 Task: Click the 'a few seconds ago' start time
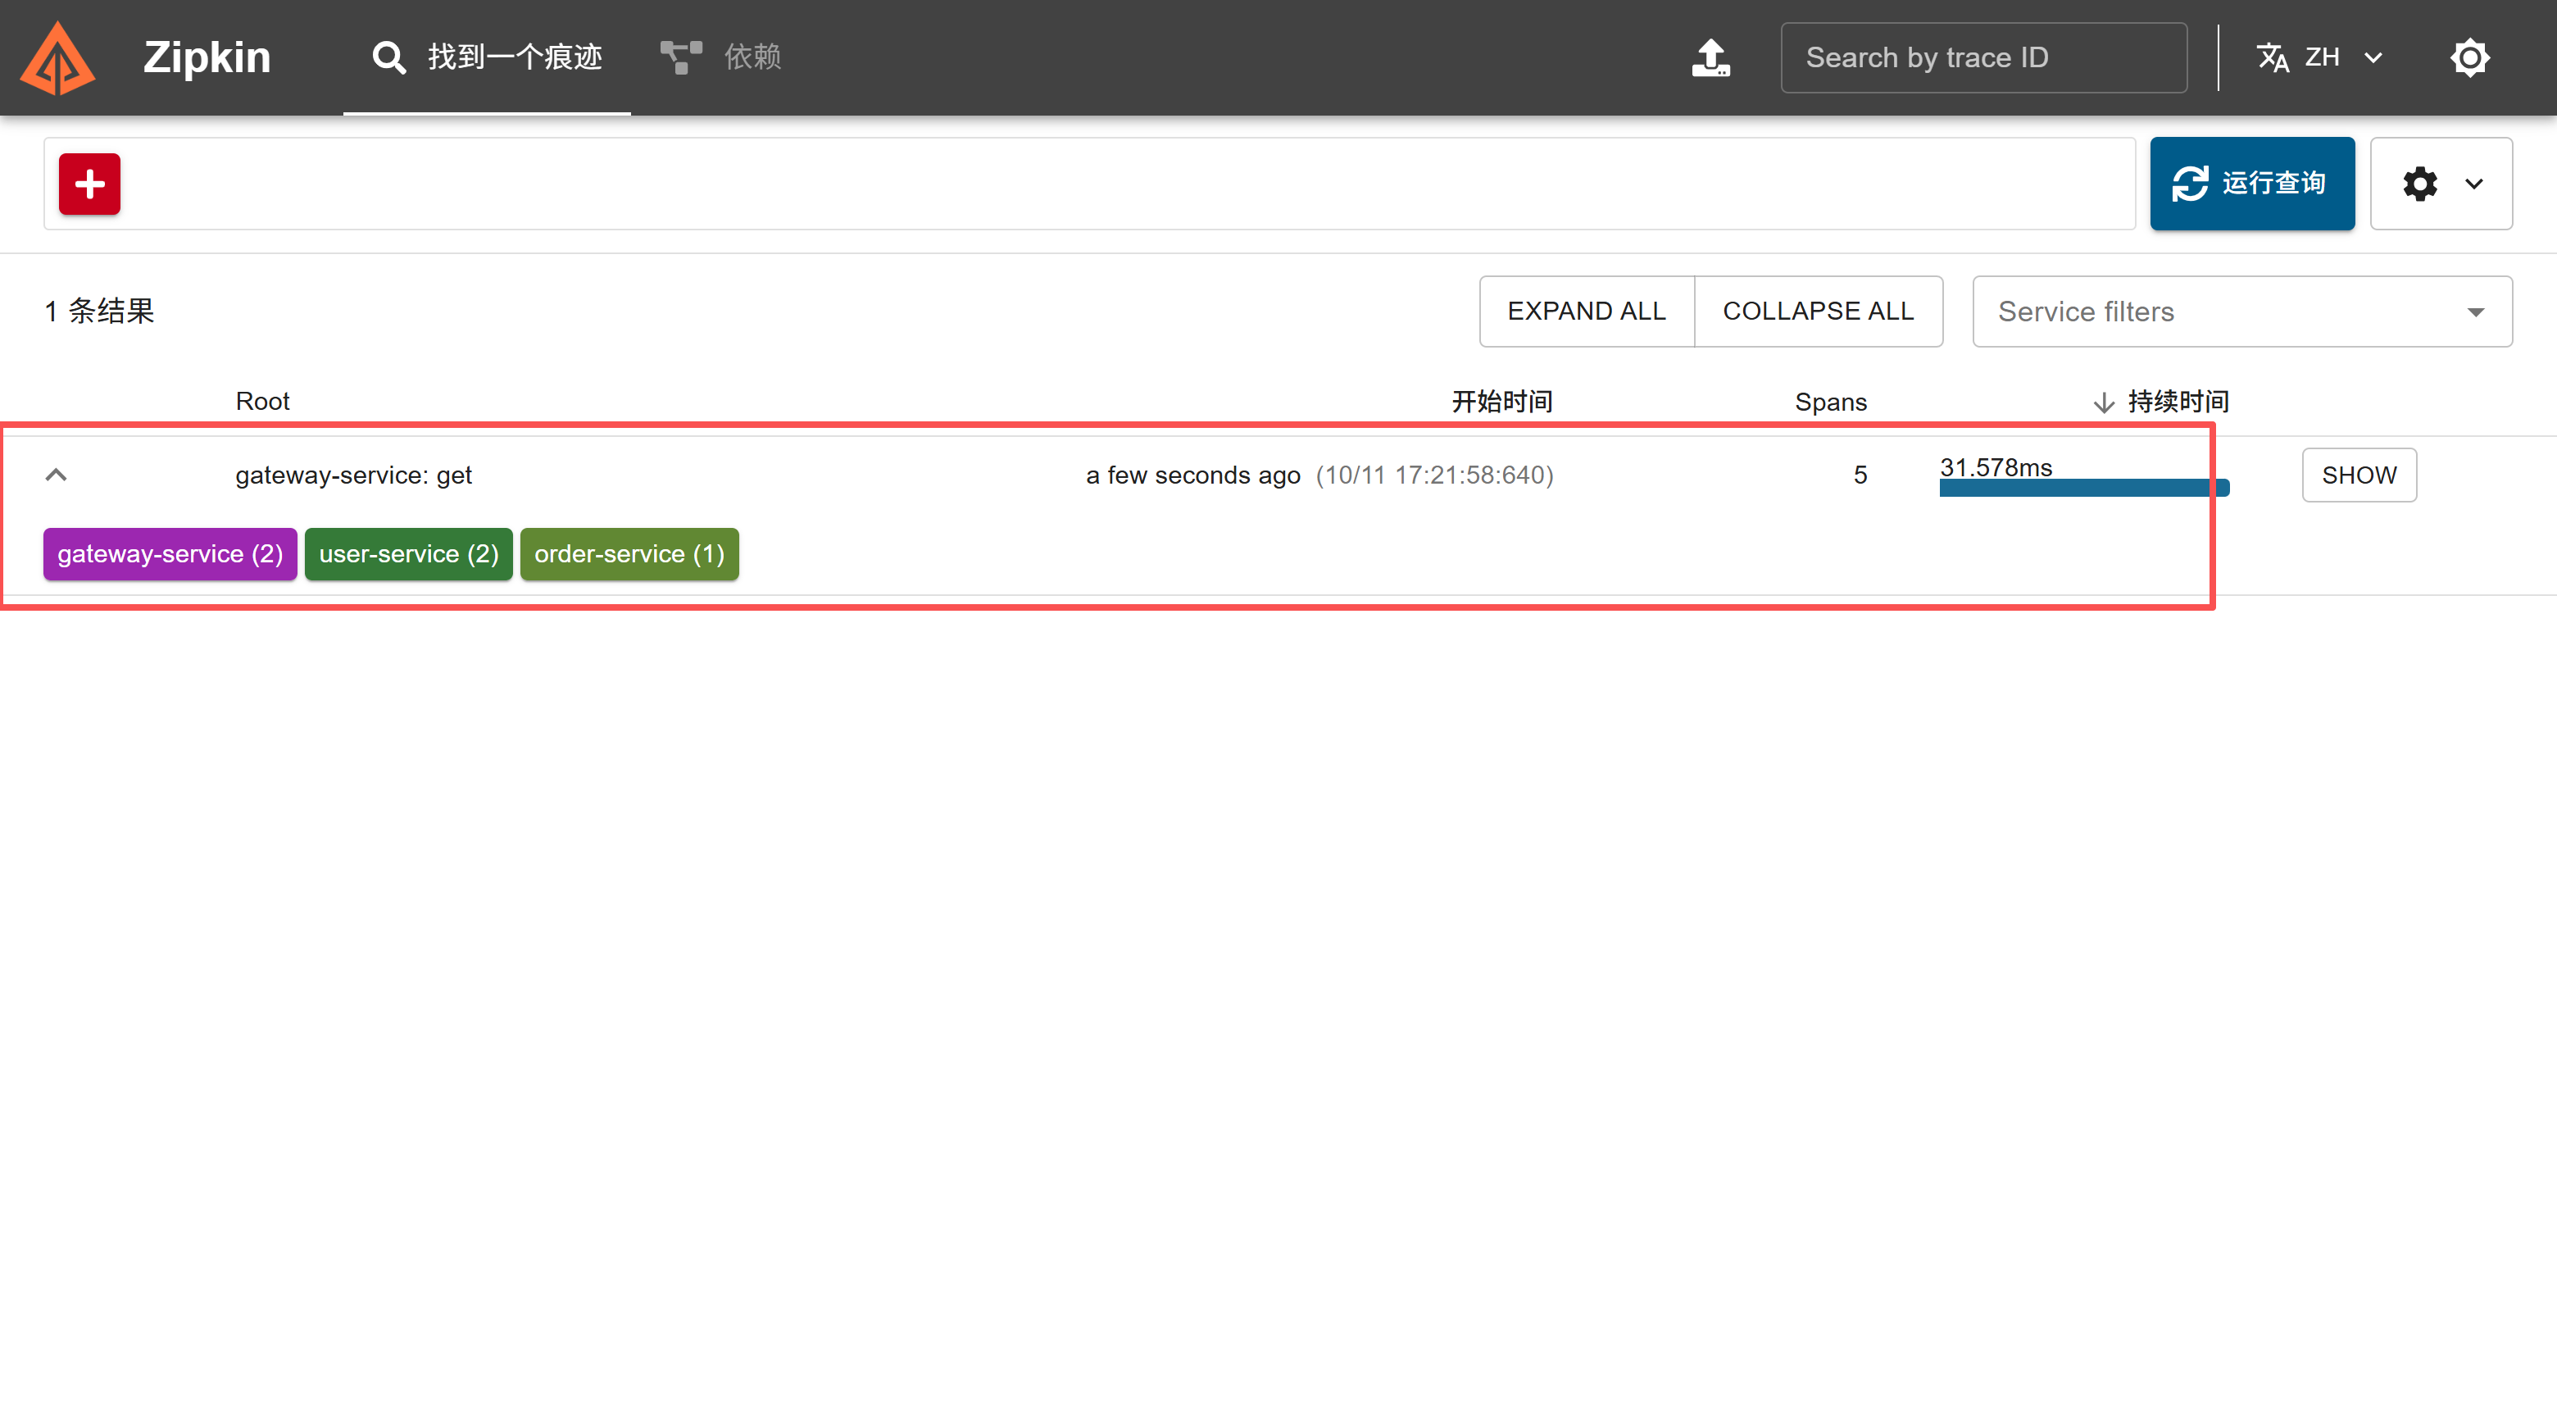click(1193, 475)
